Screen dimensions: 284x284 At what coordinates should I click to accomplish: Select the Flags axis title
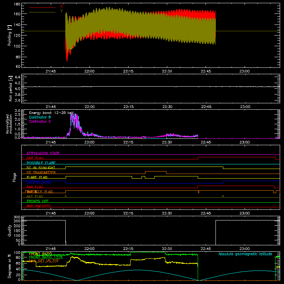[x=15, y=177]
